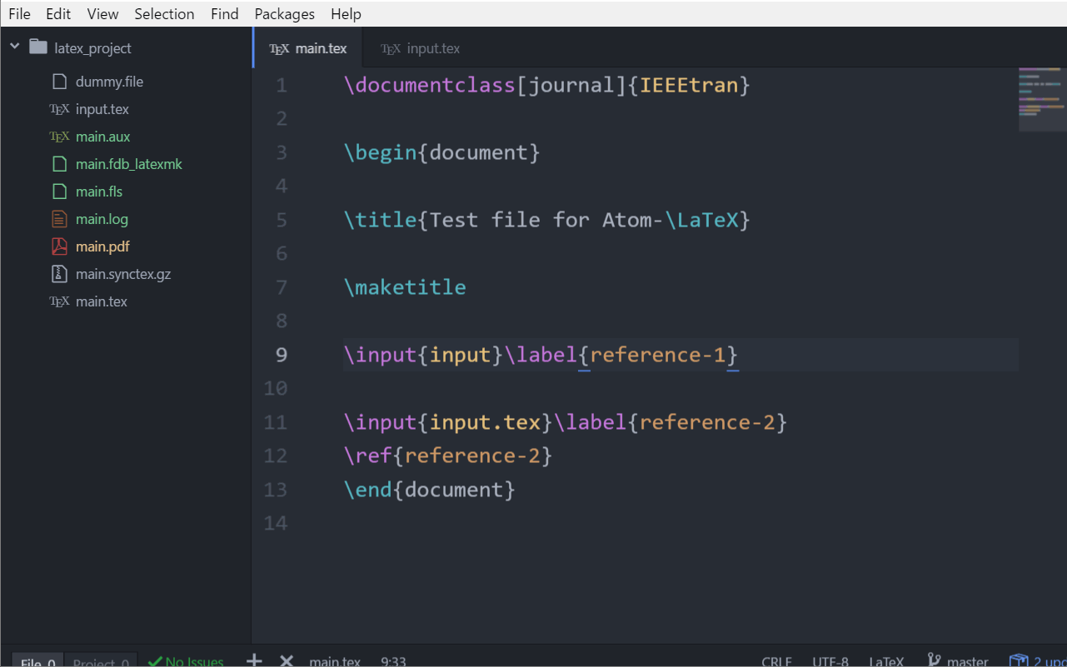Click the plus icon in the status bar

(254, 660)
